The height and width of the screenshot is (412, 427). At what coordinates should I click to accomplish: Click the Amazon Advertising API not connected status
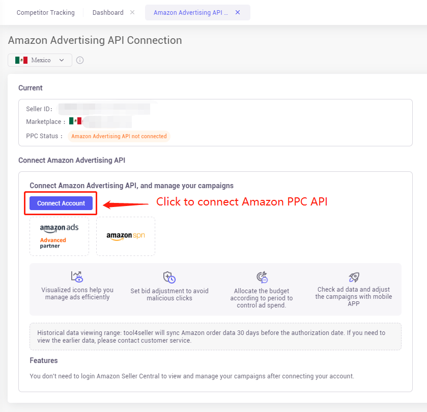(x=119, y=136)
